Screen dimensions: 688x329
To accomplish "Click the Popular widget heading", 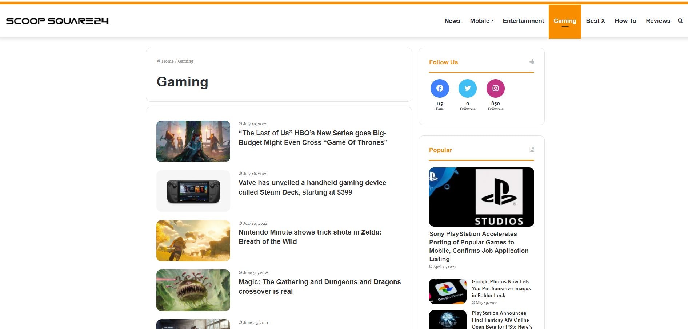I will (x=440, y=150).
